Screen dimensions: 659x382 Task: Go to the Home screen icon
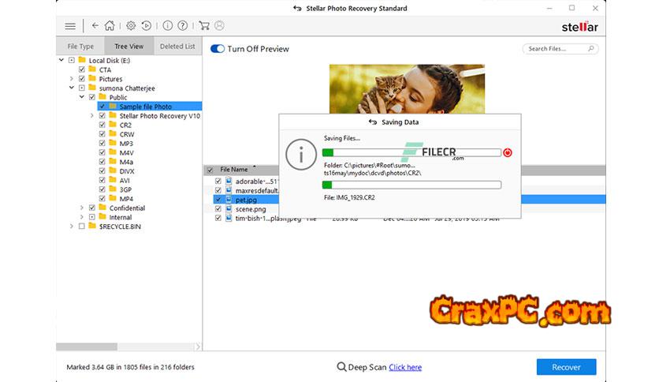110,26
